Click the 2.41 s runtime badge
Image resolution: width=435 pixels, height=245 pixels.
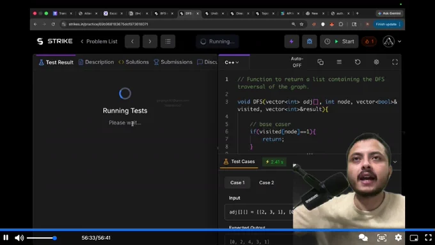pos(274,162)
